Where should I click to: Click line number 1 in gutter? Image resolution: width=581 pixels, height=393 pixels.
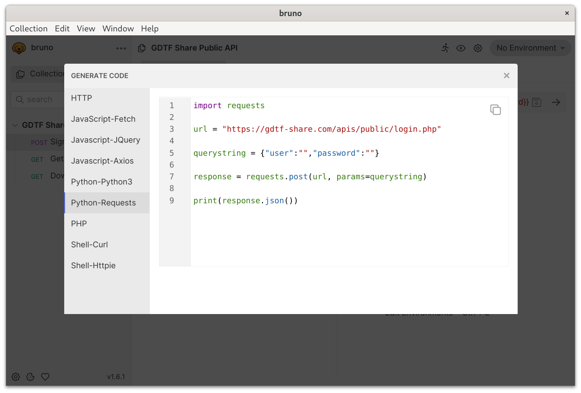[x=172, y=106]
